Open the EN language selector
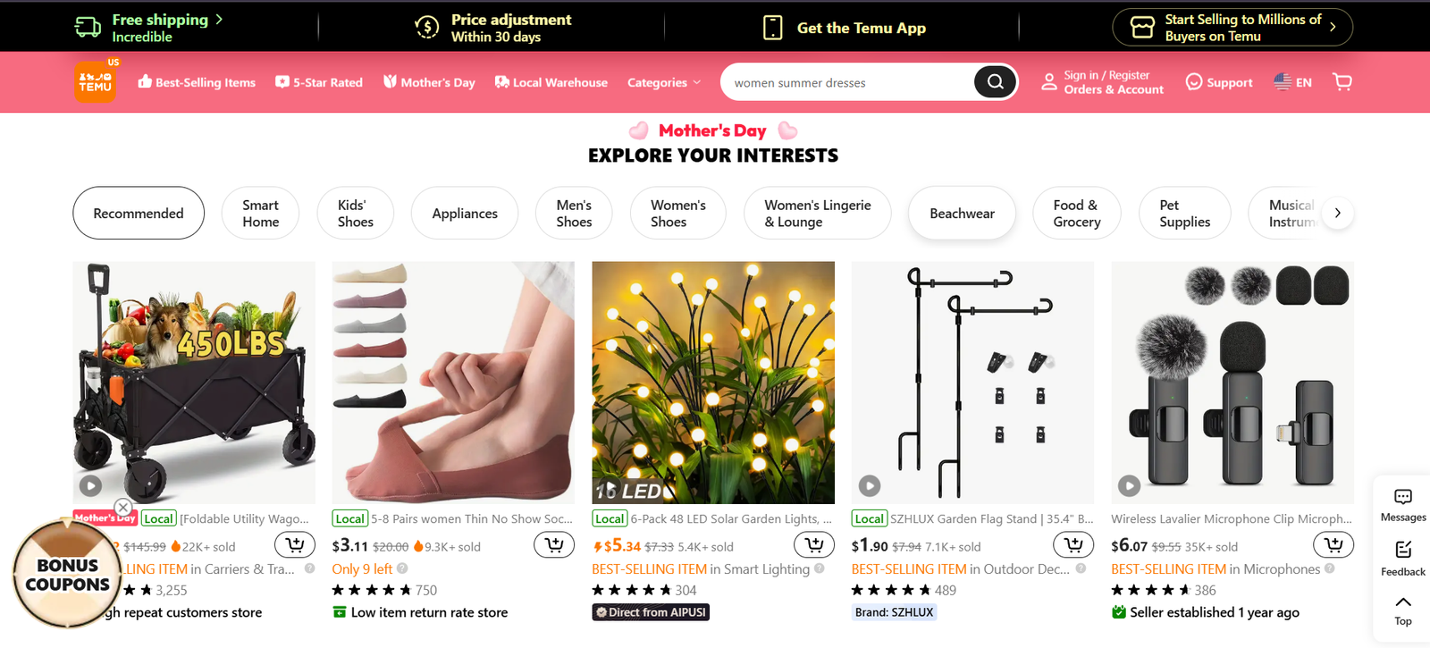Image resolution: width=1430 pixels, height=648 pixels. 1293,82
